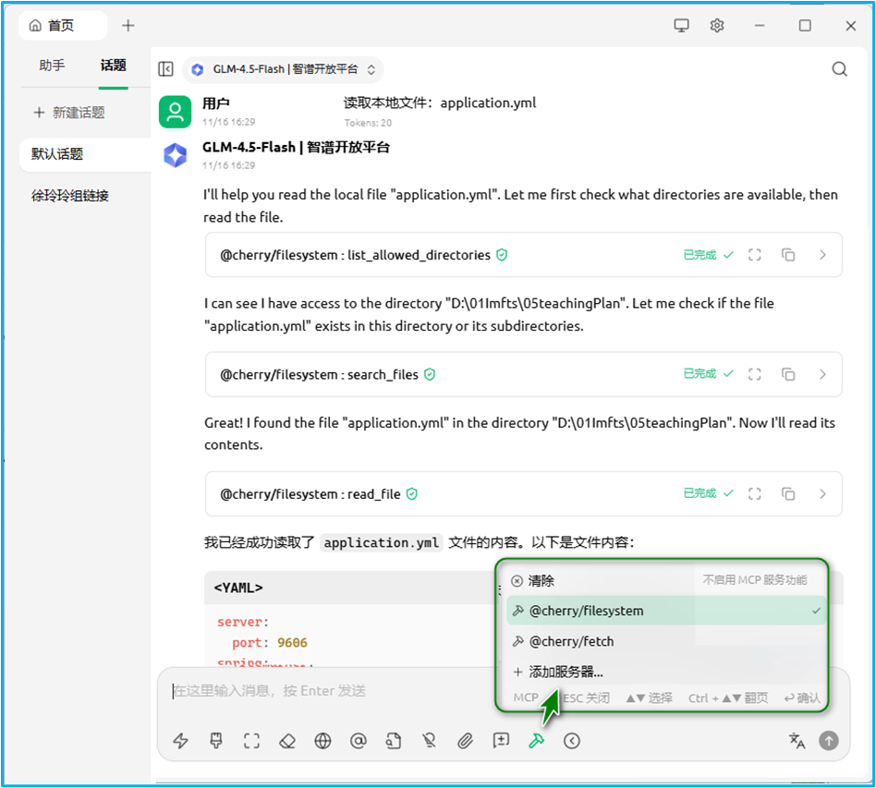
Task: Click the GLM-4.5-Flash | 智谱开放平台 message title
Action: pyautogui.click(x=296, y=148)
